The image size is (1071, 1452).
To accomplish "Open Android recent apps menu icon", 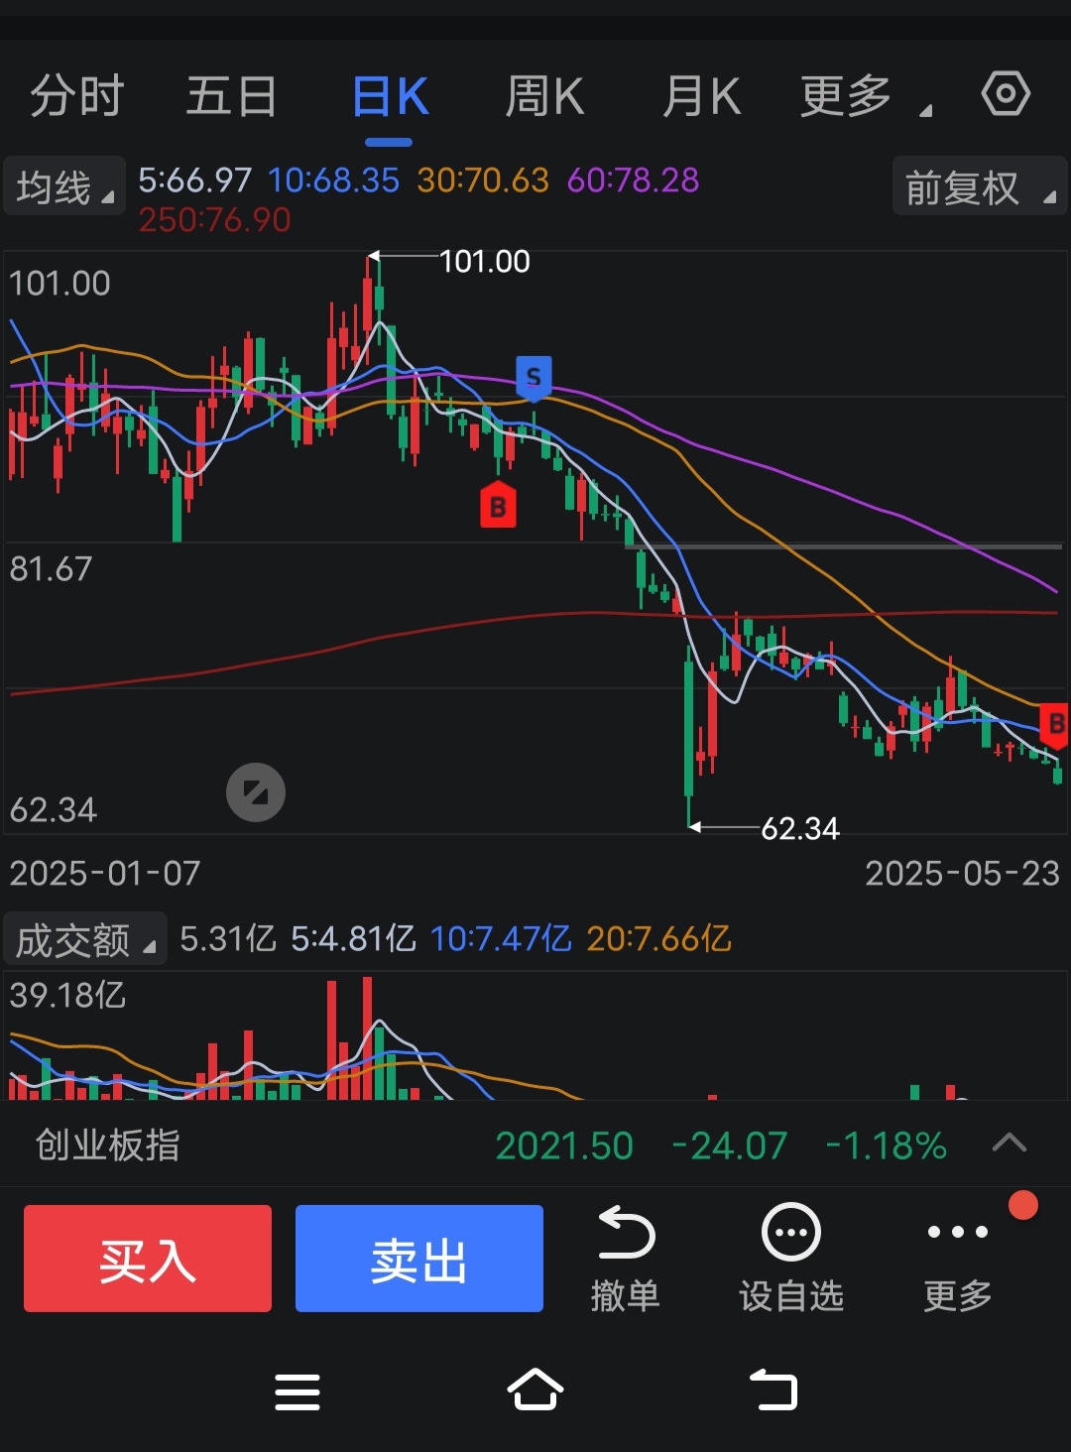I will 297,1391.
